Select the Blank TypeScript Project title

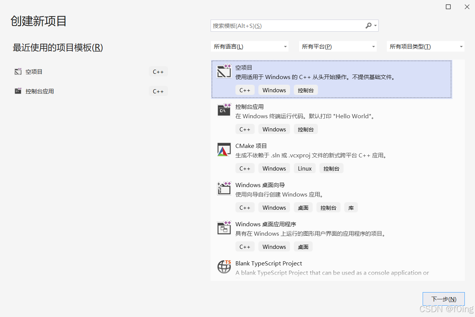[269, 263]
